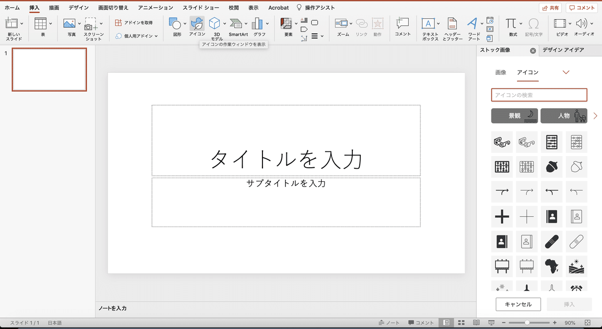Open the デザイン ribbon tab

pos(79,8)
